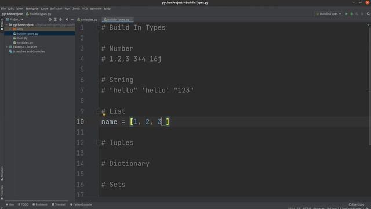
Task: Click Collapse All icon in Project panel
Action: (x=60, y=19)
